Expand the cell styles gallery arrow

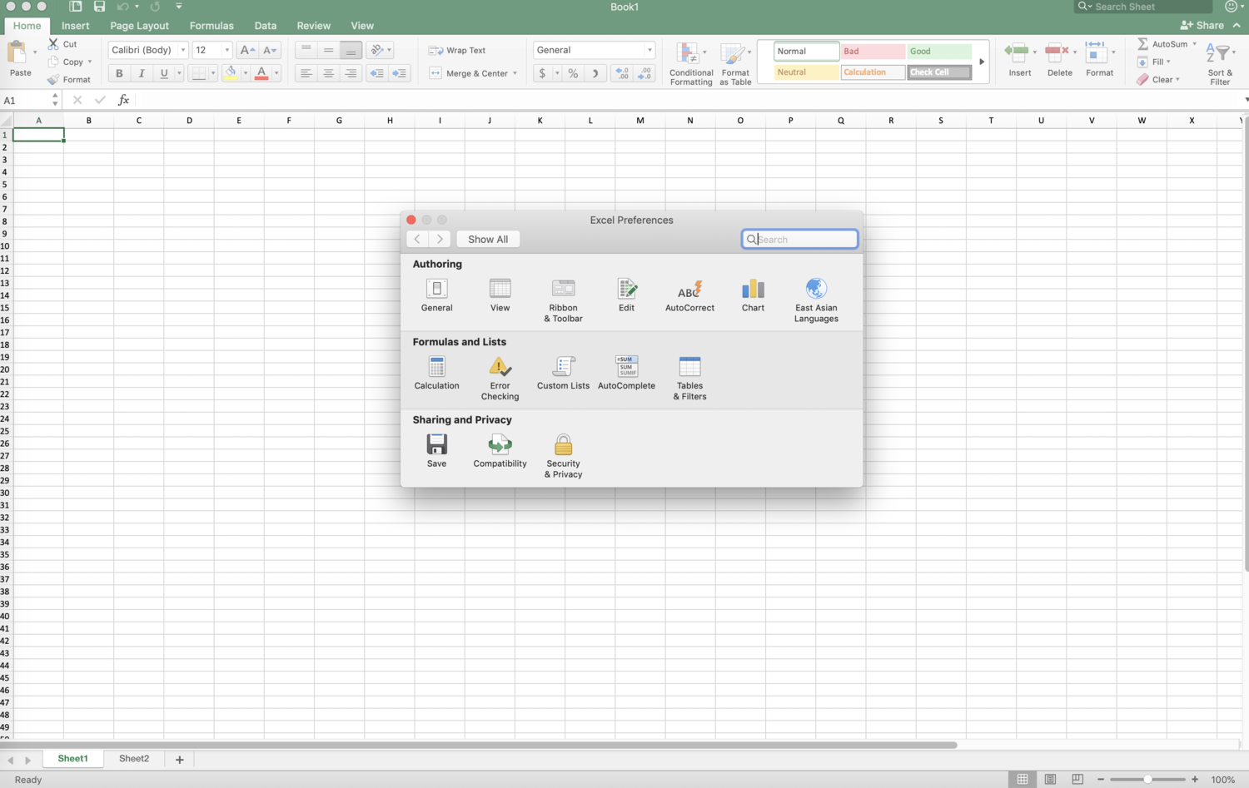click(x=982, y=62)
